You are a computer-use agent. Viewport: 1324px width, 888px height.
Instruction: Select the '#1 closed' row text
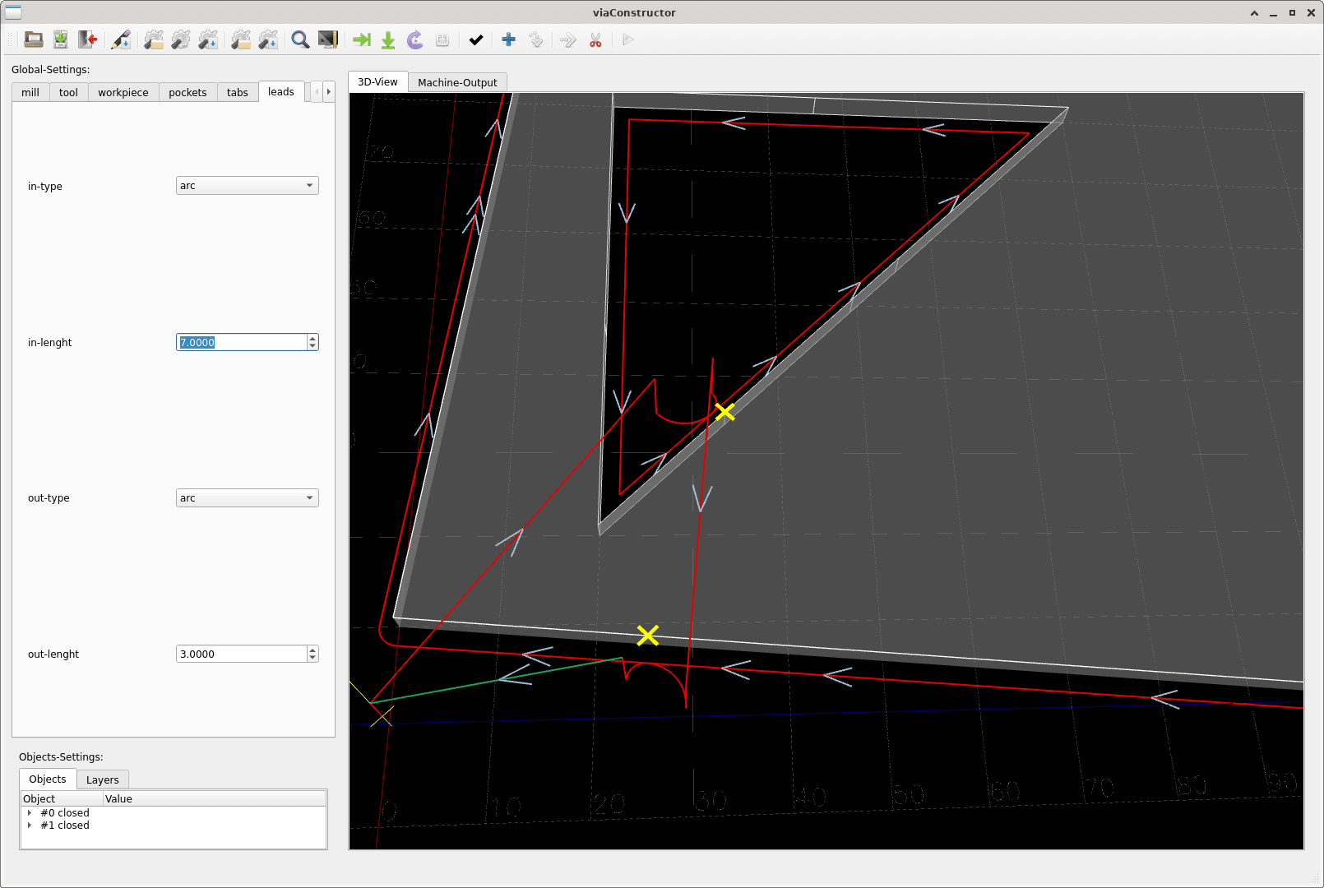point(65,826)
